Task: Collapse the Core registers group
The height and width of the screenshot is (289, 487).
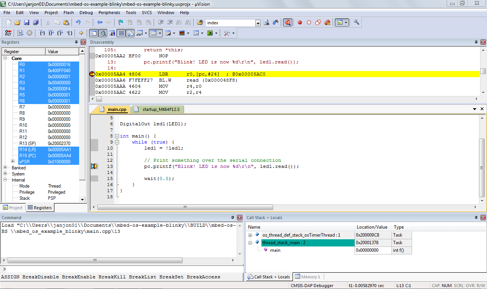Action: (x=5, y=58)
